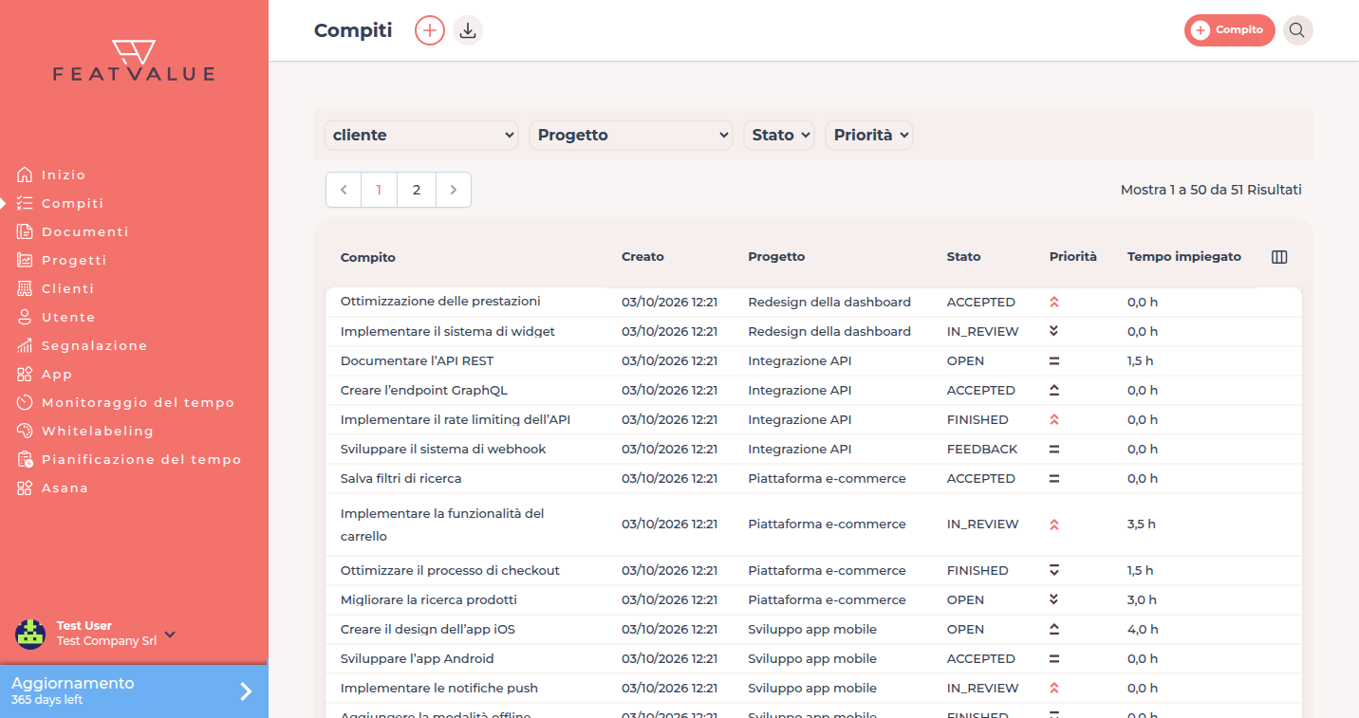Click the Monitoraggio del tempo clock icon
This screenshot has height=718, width=1359.
coord(25,402)
